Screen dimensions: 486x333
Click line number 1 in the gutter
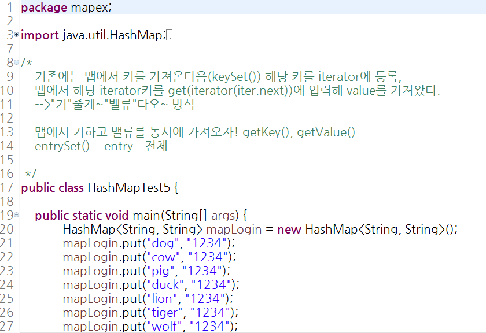click(x=11, y=7)
